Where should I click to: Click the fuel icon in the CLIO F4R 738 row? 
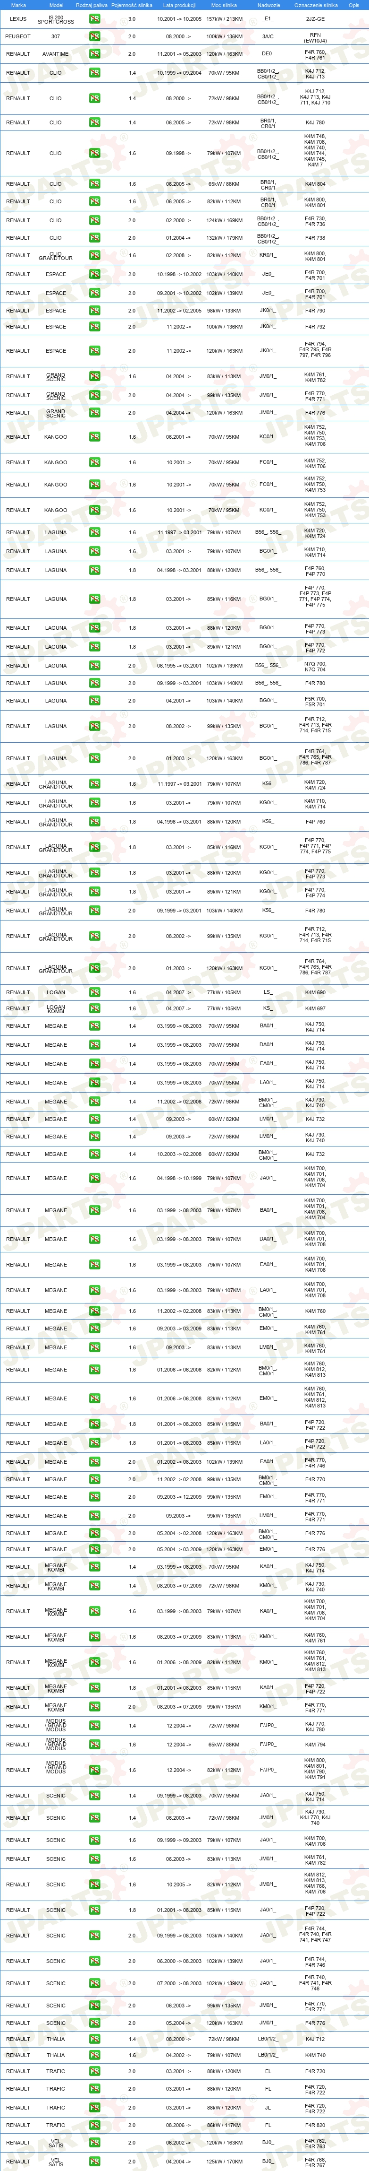(x=94, y=238)
